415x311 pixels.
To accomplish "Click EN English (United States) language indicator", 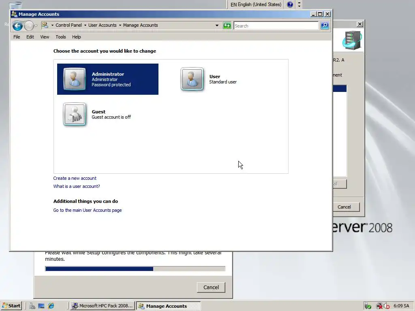I will tap(256, 4).
